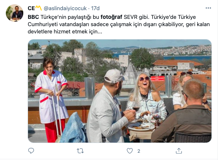Click the display name CE
This screenshot has width=218, height=160.
(x=31, y=8)
